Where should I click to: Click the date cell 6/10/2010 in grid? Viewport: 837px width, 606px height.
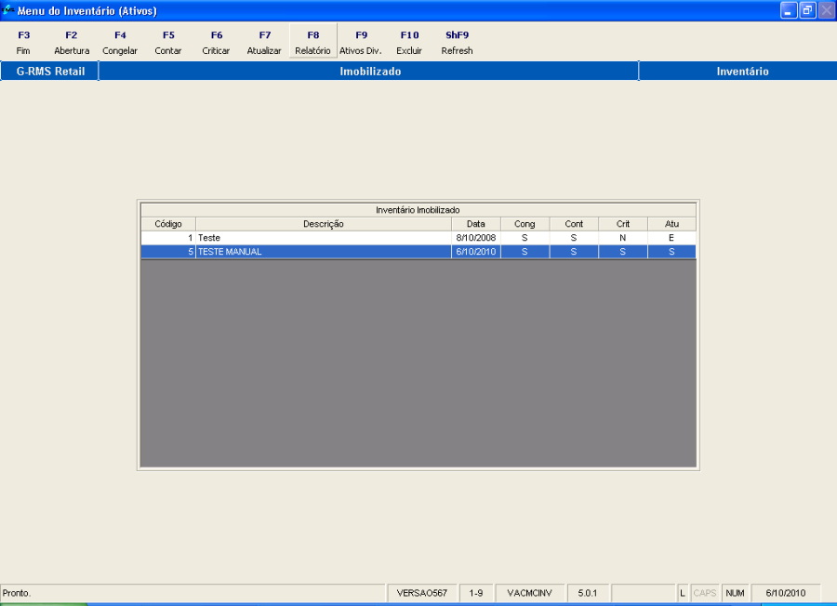[475, 252]
